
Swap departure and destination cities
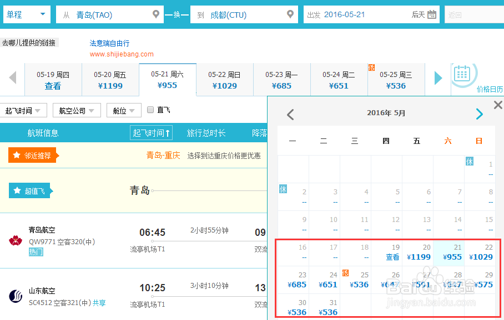177,14
